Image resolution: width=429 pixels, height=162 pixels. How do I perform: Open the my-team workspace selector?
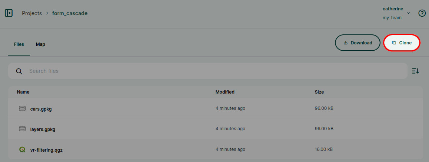pyautogui.click(x=392, y=18)
